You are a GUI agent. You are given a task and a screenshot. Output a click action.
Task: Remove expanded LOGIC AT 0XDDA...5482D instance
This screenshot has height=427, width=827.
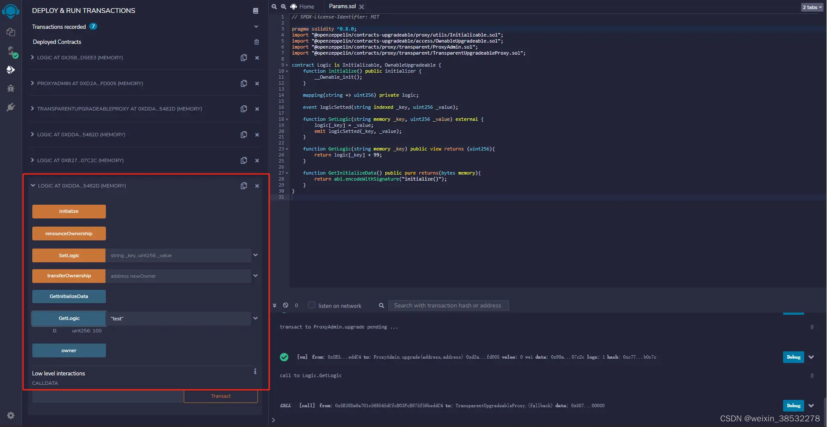point(257,186)
